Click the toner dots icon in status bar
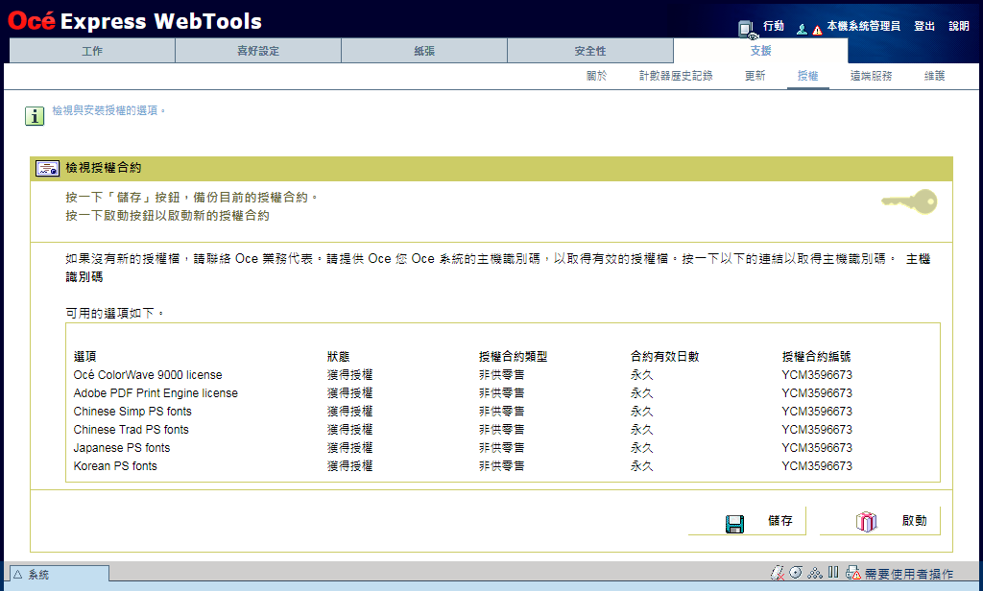 pyautogui.click(x=815, y=572)
